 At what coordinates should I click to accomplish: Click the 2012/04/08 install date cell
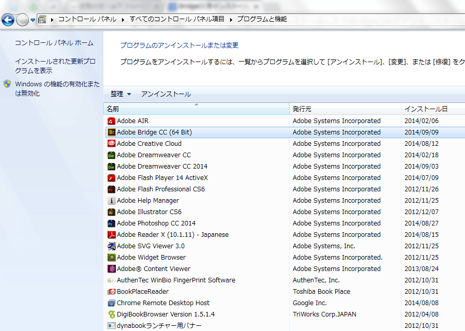click(422, 314)
